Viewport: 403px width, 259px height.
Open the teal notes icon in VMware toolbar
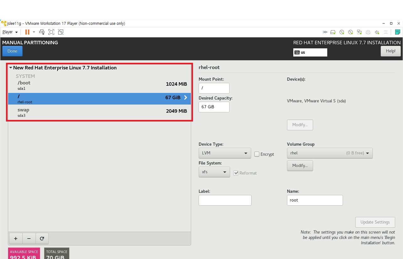pyautogui.click(x=397, y=32)
